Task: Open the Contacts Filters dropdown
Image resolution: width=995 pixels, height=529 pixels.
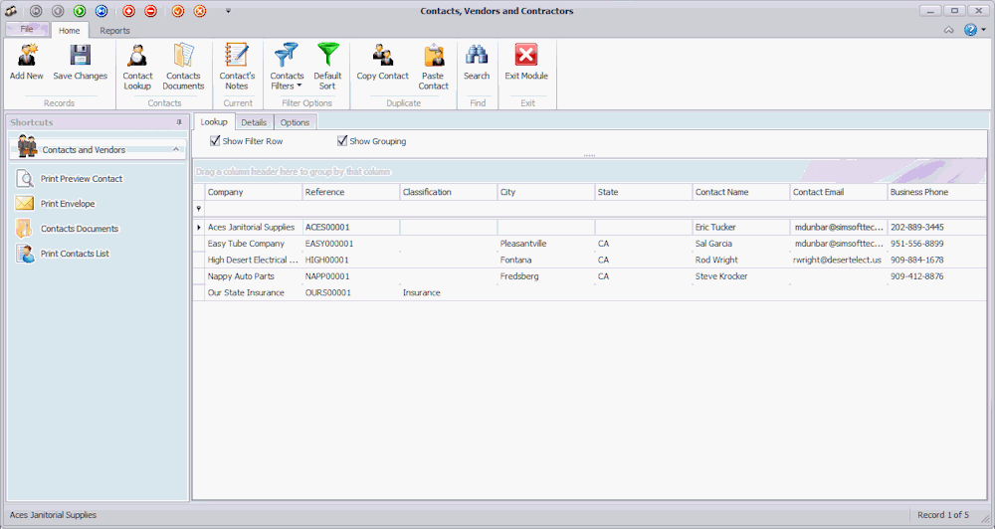Action: (x=287, y=81)
